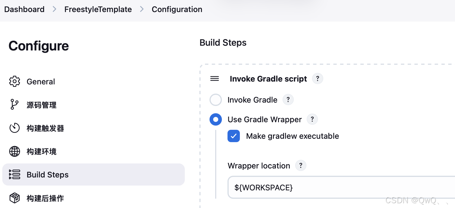Click the Configure page title
This screenshot has height=208, width=455.
[39, 46]
